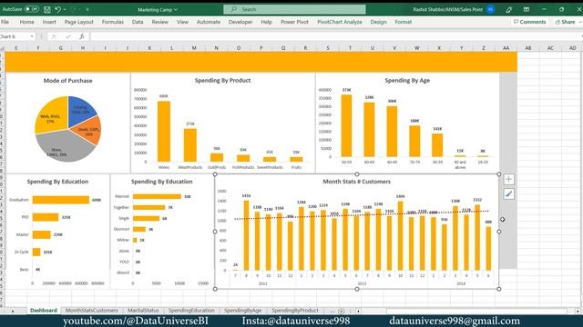Click the Insert Function fx icon
This screenshot has width=583, height=327.
coord(82,36)
